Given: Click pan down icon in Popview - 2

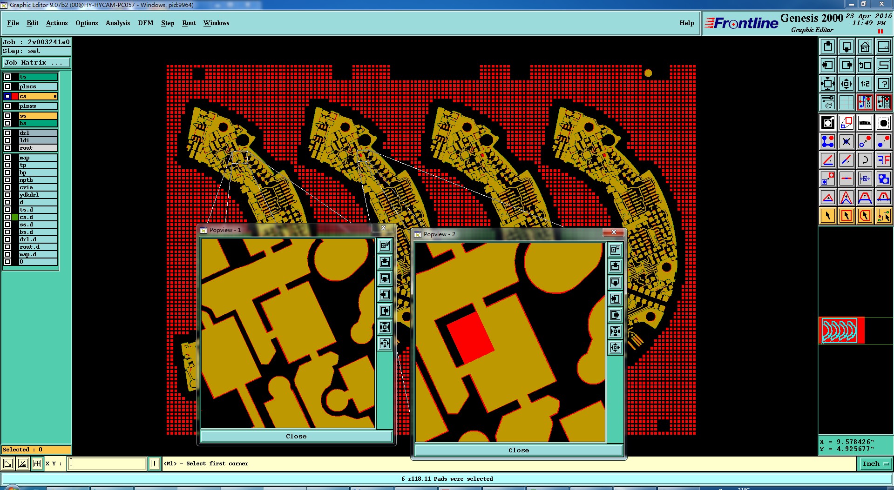Looking at the screenshot, I should [x=615, y=283].
